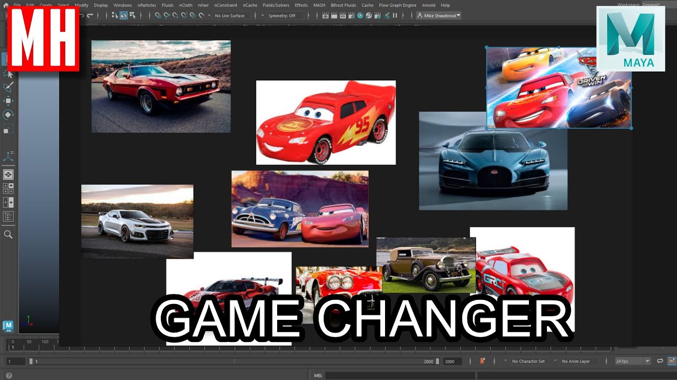The width and height of the screenshot is (677, 380).
Task: Activate the Scale tool
Action: (8, 128)
